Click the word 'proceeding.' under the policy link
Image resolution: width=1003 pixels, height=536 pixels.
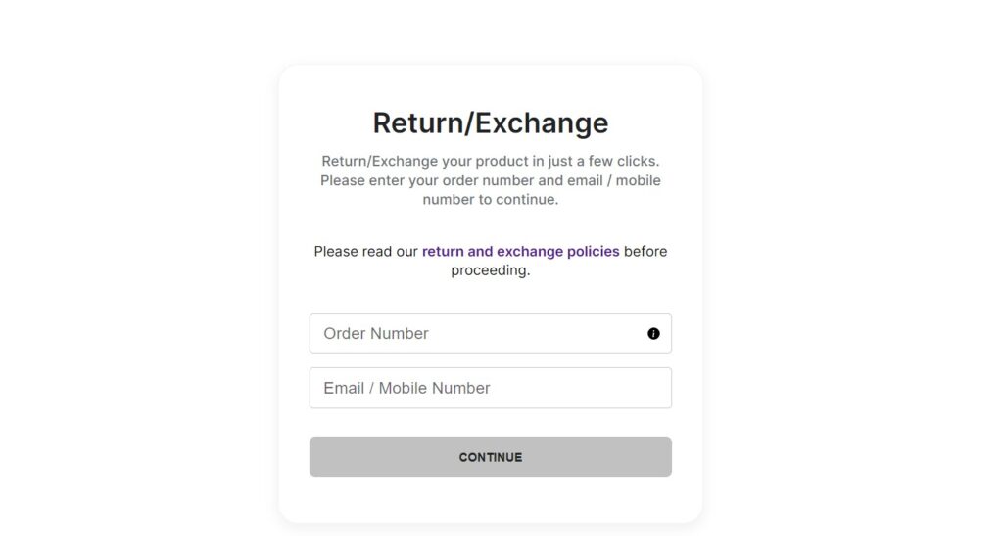[x=490, y=270]
